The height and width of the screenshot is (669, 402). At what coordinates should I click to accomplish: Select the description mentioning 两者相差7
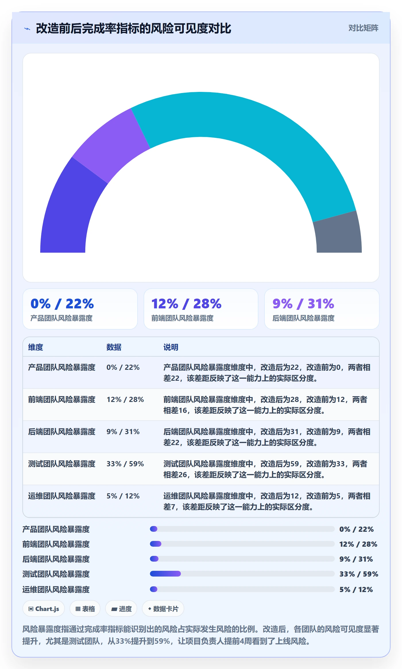pos(267,501)
